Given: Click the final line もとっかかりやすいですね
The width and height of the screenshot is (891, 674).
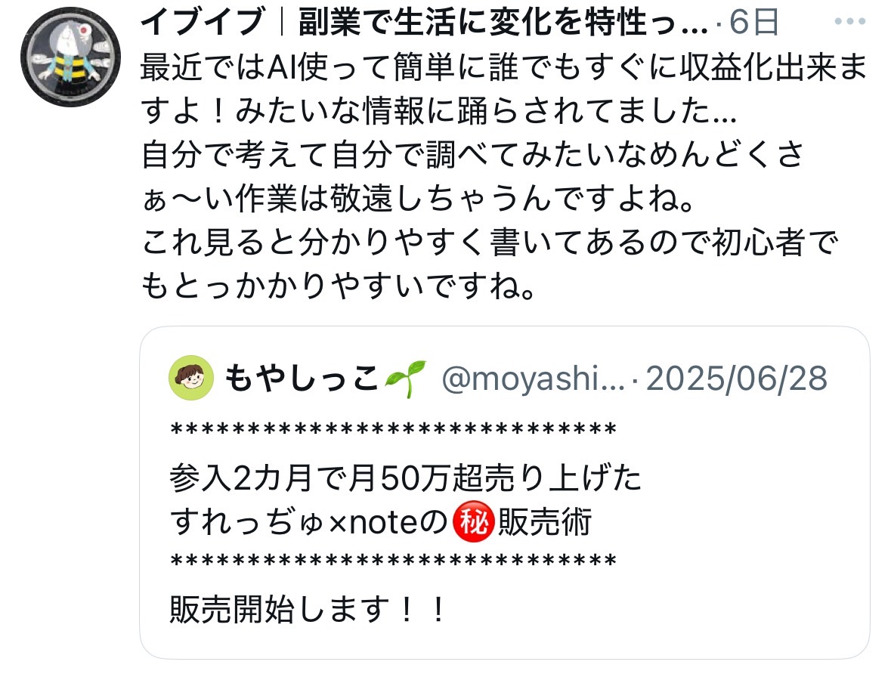Looking at the screenshot, I should pos(338,286).
